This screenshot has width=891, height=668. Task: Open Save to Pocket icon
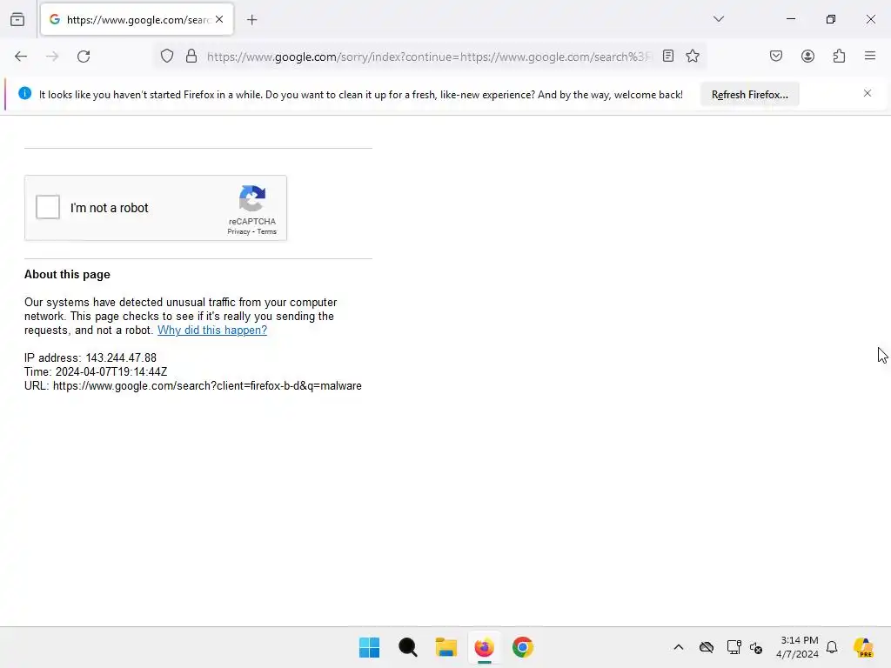pos(775,57)
